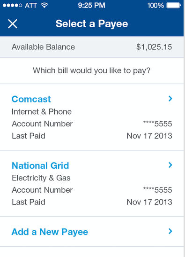Screen dimensions: 185x257
Task: Tap the Add a New Payee link
Action: [50, 232]
